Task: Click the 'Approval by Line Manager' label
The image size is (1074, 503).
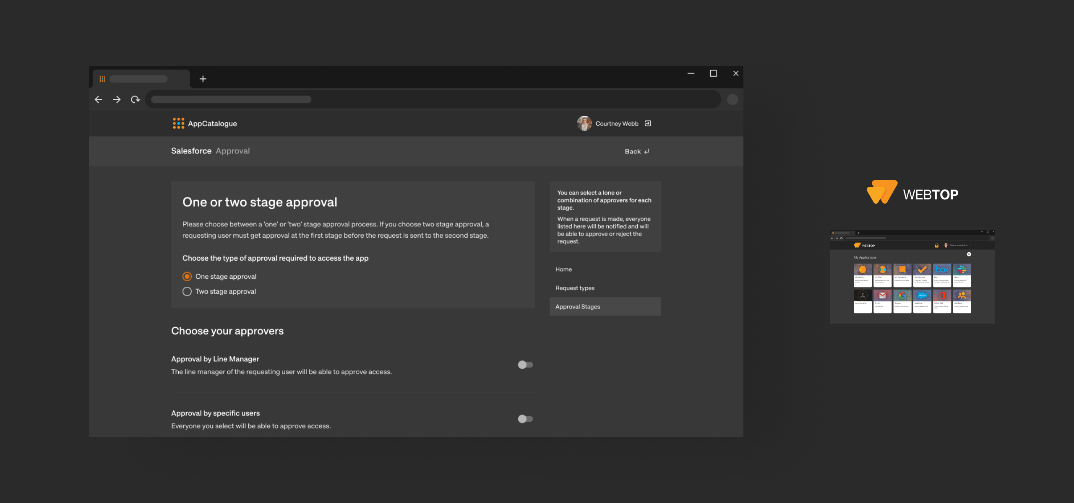Action: tap(215, 359)
